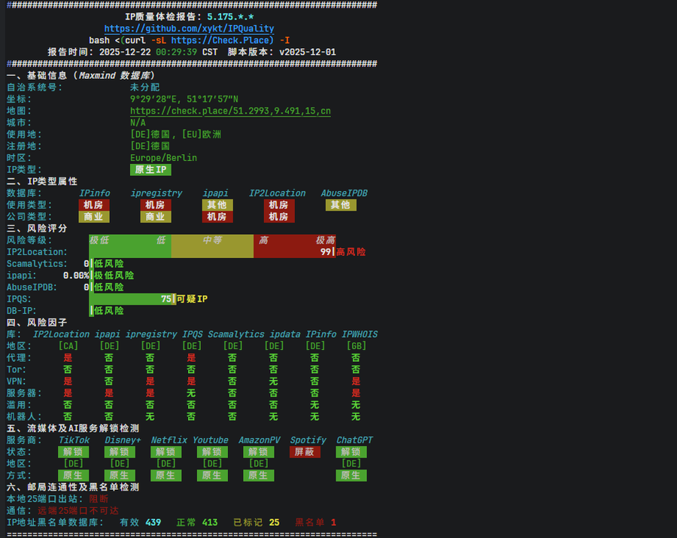Click the blacklist count 1 in red

[x=333, y=522]
